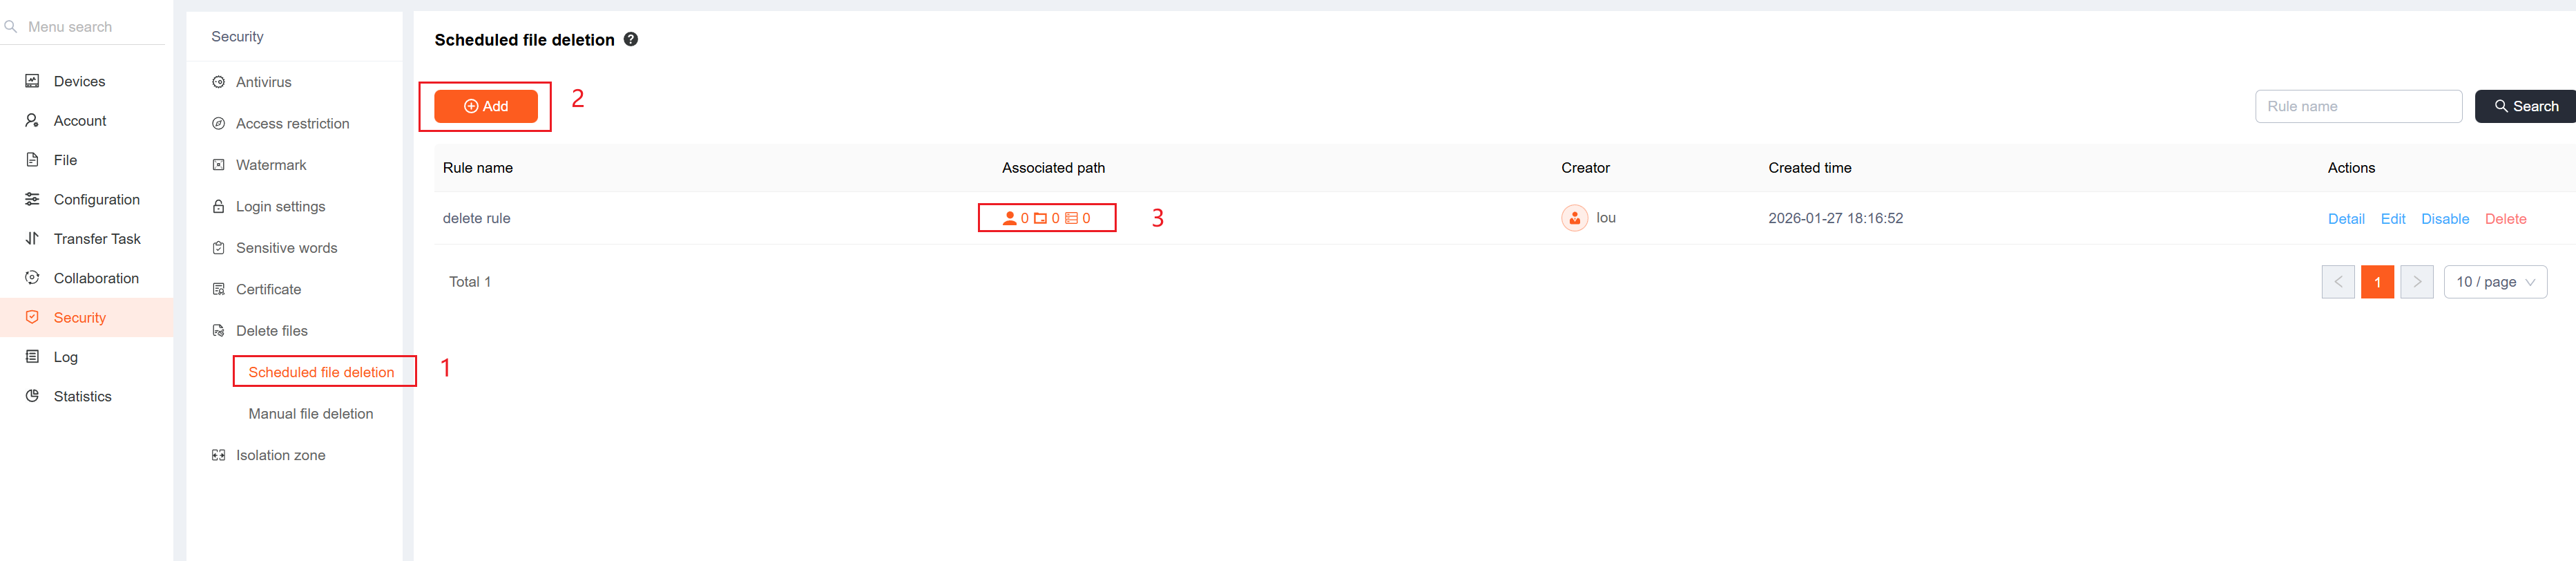Go to next page arrow
The image size is (2576, 561).
click(2416, 282)
